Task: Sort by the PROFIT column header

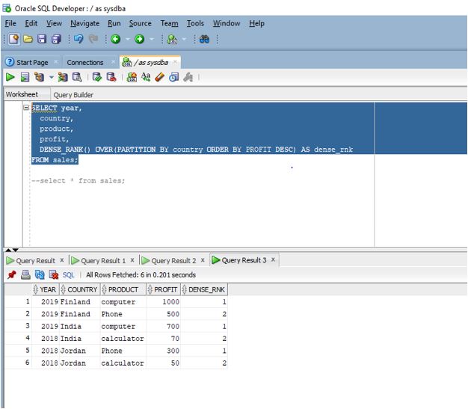Action: tap(165, 289)
